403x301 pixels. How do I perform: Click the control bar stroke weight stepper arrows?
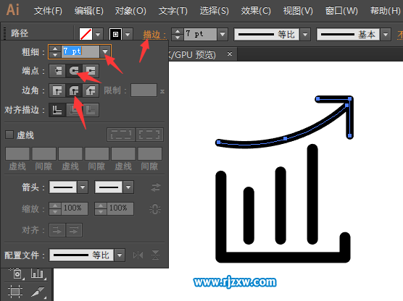coord(178,34)
